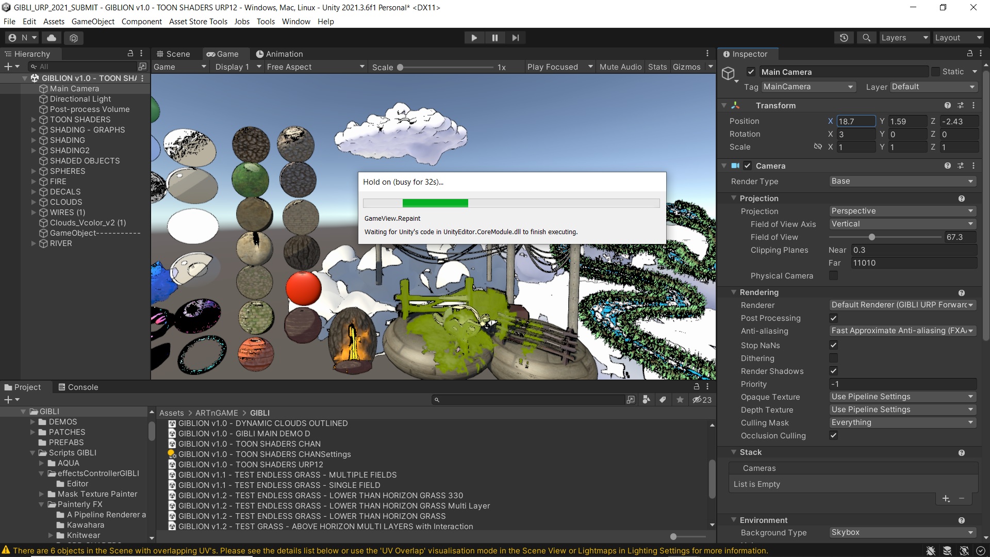Open the Window menu
Screen dimensions: 990x557
coord(296,21)
